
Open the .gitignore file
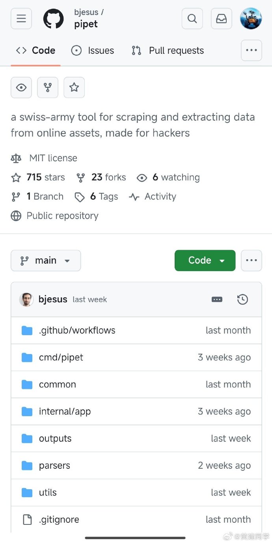tap(59, 520)
